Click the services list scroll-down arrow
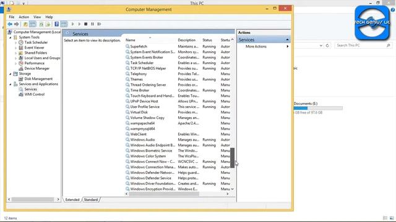Screen dimensions: 396x222 point(233,189)
